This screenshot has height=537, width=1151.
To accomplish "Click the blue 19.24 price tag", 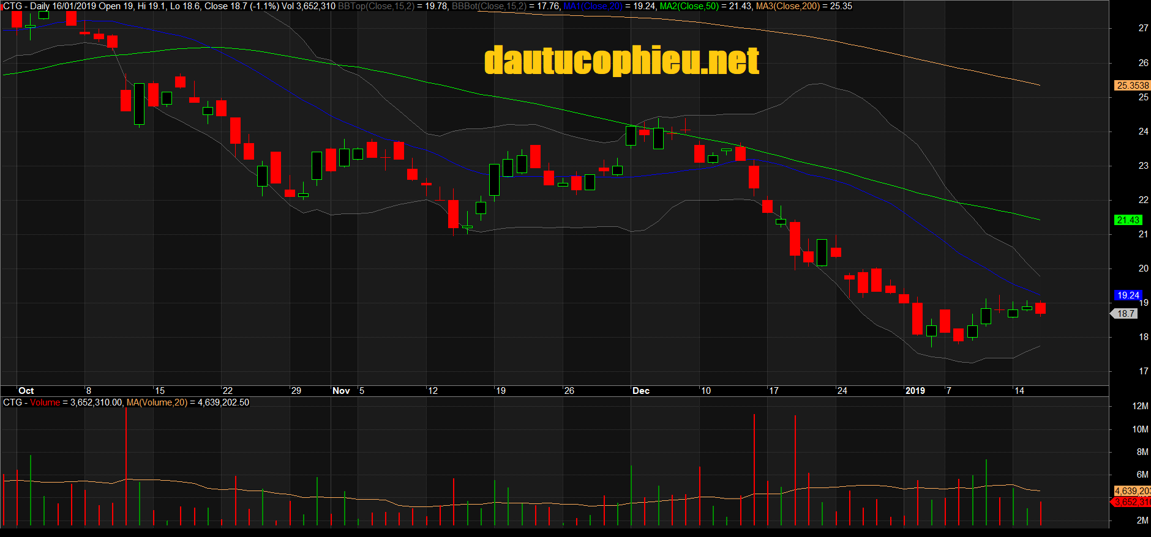I will (x=1128, y=295).
